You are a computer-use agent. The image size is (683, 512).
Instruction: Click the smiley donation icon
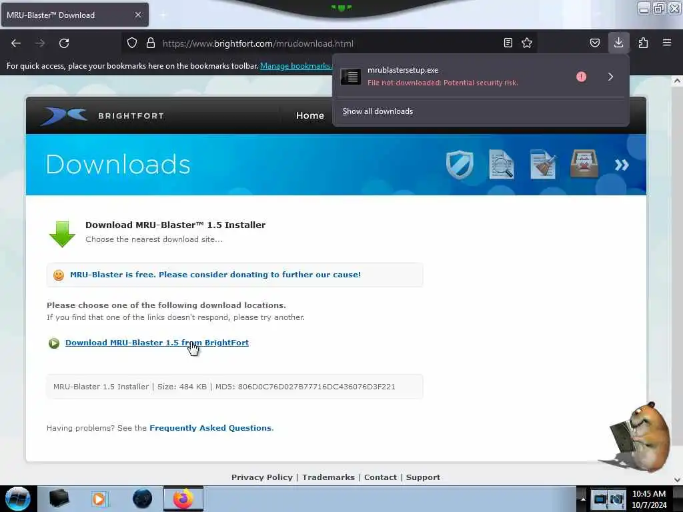59,275
